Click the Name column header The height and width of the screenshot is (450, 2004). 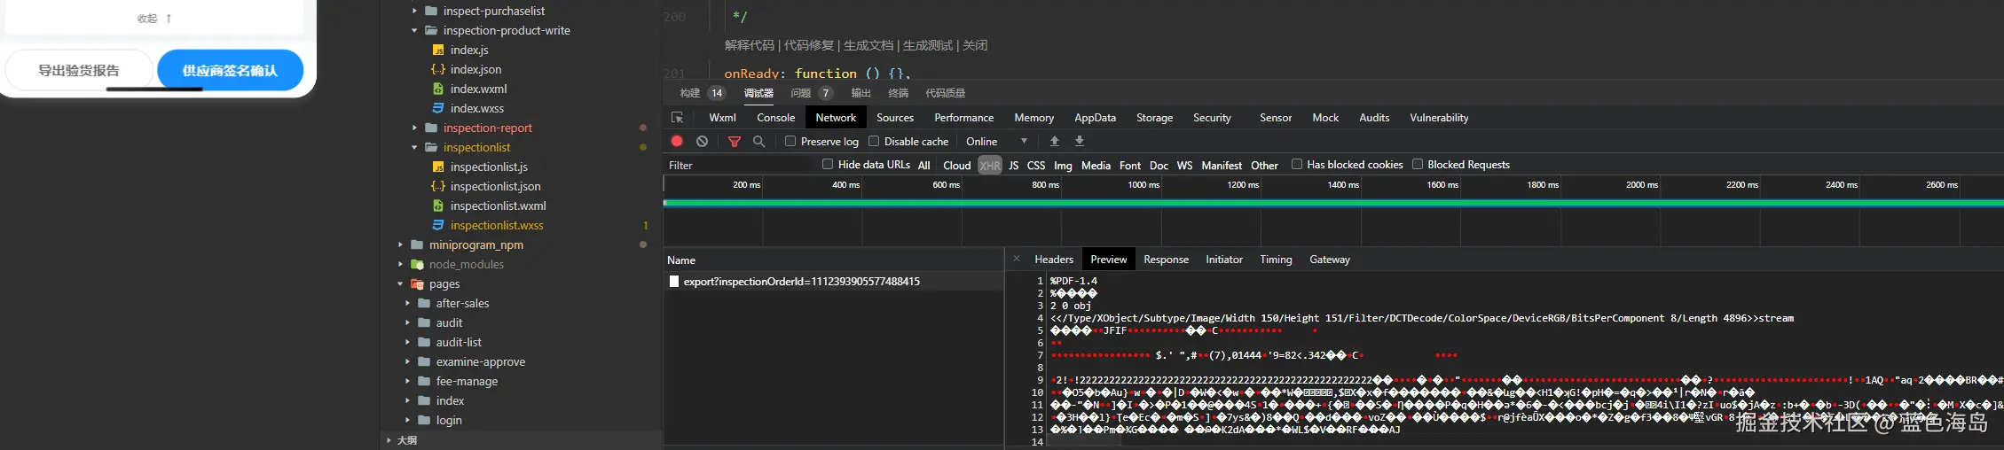coord(681,260)
